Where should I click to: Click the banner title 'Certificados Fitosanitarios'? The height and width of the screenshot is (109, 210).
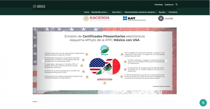(104, 36)
